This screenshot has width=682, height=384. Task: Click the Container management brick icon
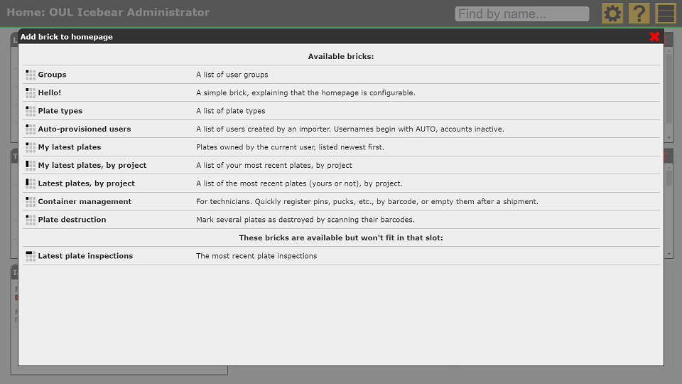coord(31,202)
